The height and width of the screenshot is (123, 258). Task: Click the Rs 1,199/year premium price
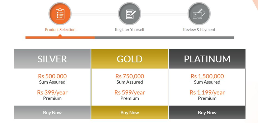[x=207, y=93]
